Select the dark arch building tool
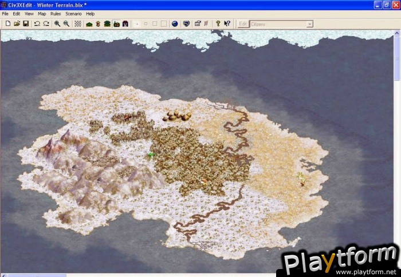This screenshot has height=277, width=401. click(x=125, y=24)
